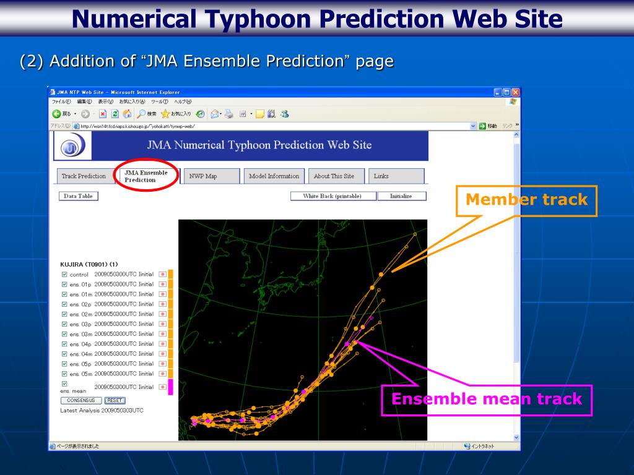634x475 pixels.
Task: Toggle the ens. 03m checkbox
Action: [x=64, y=334]
